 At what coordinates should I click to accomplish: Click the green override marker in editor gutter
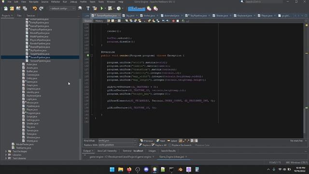[x=88, y=56]
